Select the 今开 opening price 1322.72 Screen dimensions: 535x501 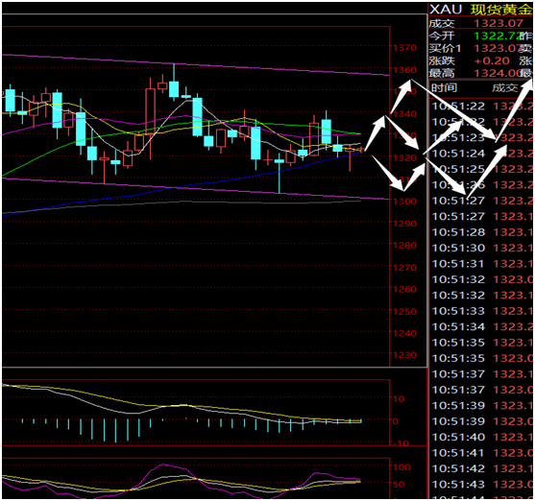point(497,36)
